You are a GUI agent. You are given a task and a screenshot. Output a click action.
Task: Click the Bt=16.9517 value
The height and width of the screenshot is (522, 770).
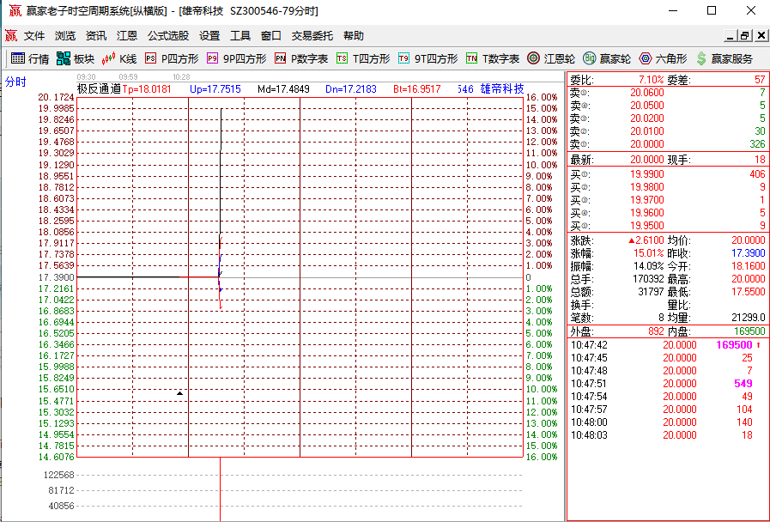point(417,89)
